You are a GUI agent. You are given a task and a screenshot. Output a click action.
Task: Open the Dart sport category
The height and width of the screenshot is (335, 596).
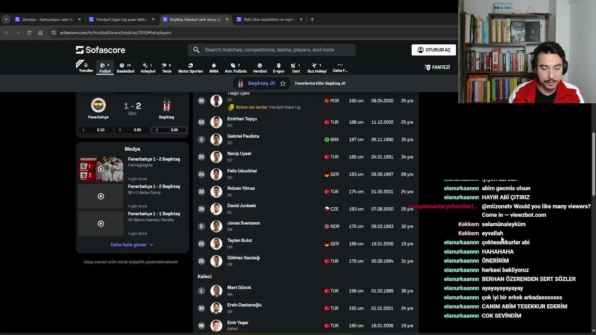click(296, 68)
